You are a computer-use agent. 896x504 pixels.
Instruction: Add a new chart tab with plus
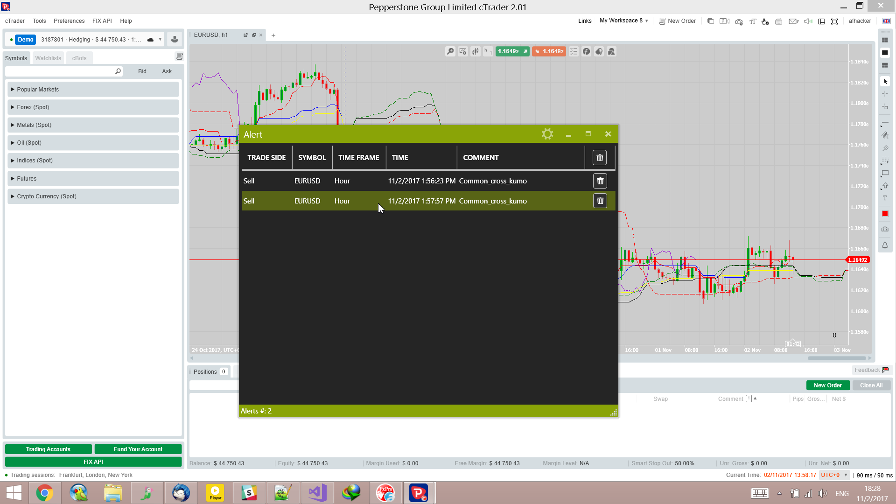(273, 35)
